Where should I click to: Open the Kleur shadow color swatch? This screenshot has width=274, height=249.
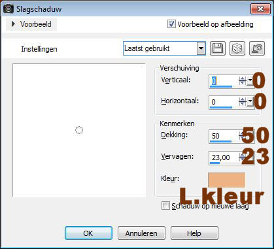pyautogui.click(x=227, y=180)
